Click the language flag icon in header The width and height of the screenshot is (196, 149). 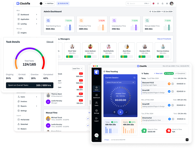click(x=153, y=3)
